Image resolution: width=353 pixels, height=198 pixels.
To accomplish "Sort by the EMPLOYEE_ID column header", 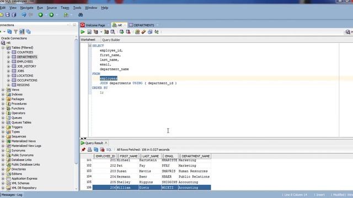I will point(104,156).
